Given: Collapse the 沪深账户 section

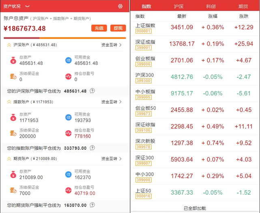Looking at the screenshot, I should [x=9, y=45].
